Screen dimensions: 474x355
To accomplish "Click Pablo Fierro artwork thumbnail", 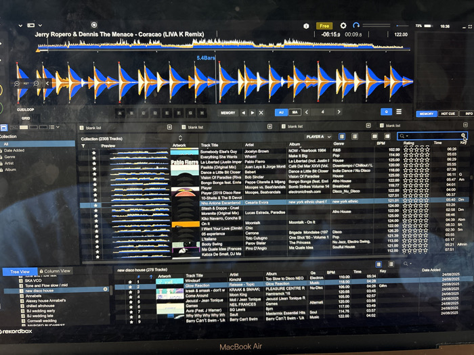I will click(185, 162).
